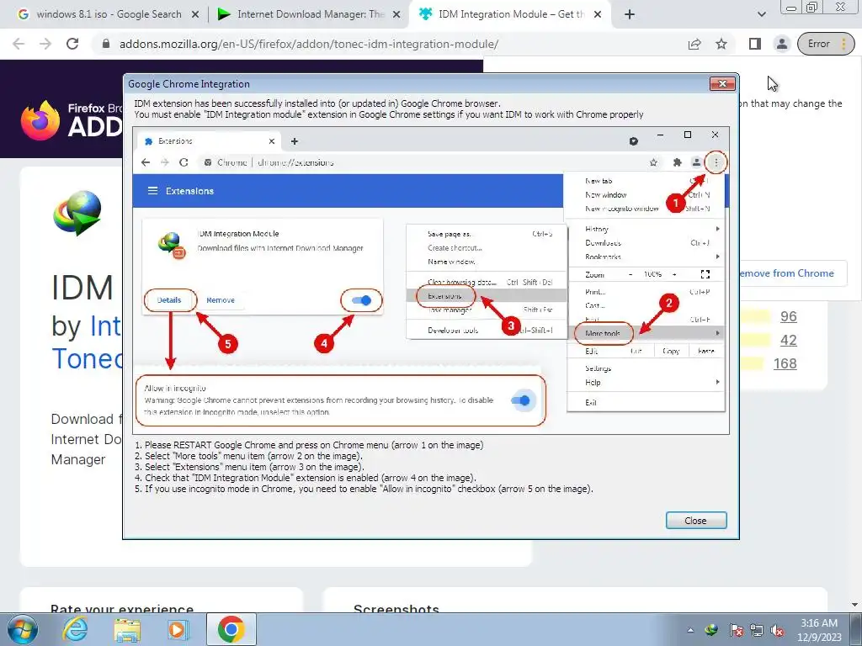
Task: Select the 'Check that "IDM Integration Module"' instruction line
Action: pyautogui.click(x=305, y=478)
